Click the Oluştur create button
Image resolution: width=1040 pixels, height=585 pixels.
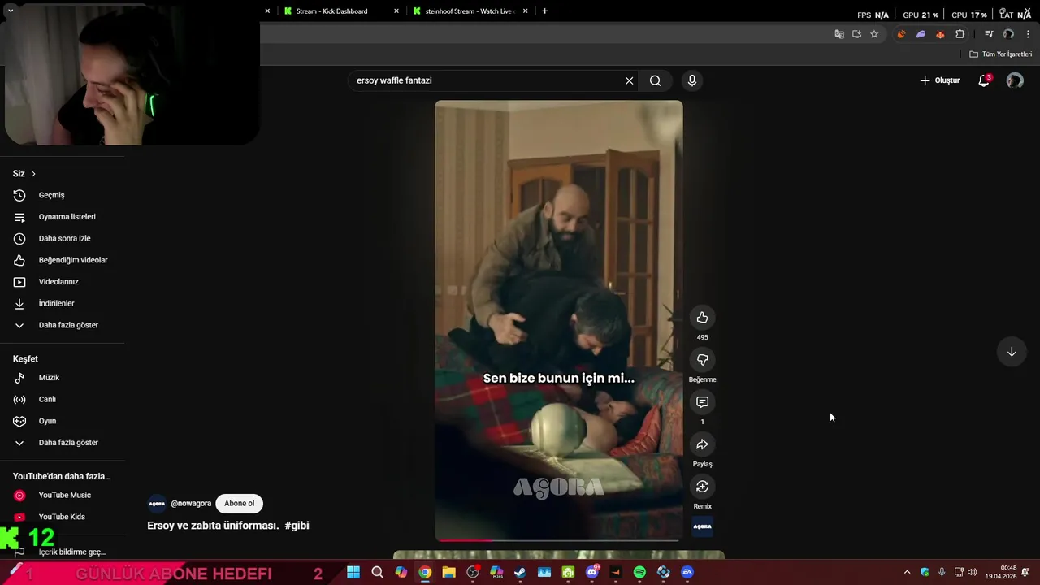tap(940, 80)
